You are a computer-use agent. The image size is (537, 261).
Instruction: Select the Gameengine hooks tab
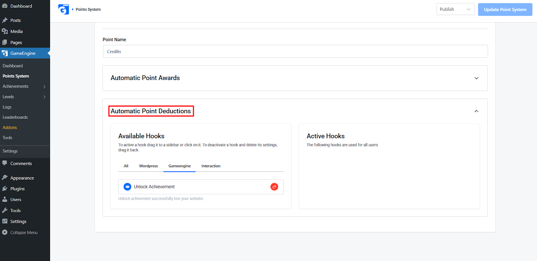[x=180, y=166]
